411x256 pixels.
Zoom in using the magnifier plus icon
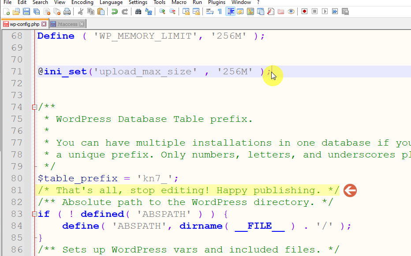pos(162,11)
